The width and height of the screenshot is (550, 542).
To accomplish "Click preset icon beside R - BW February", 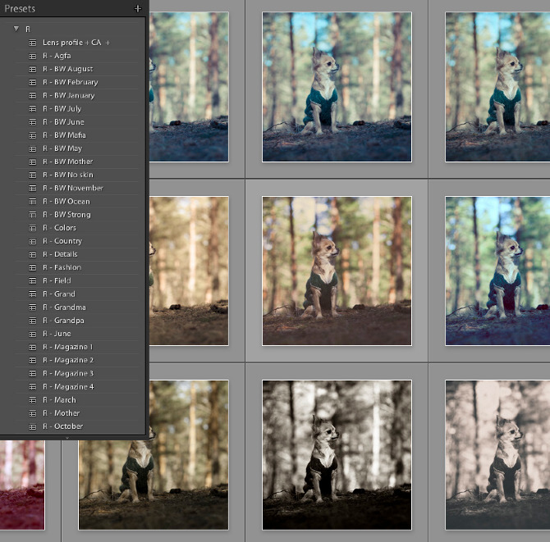I will pyautogui.click(x=32, y=82).
